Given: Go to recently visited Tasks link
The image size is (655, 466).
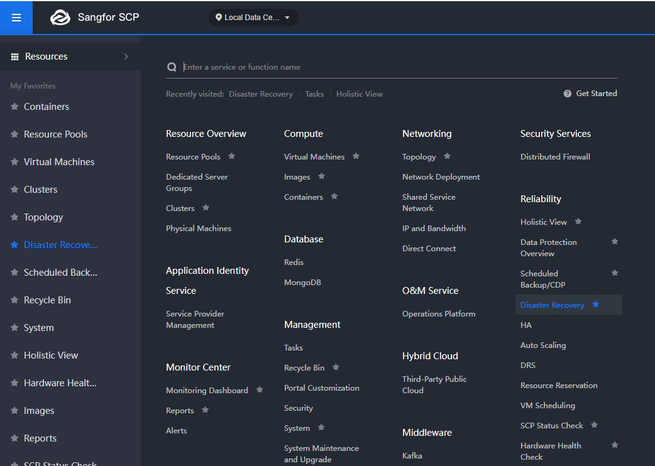Looking at the screenshot, I should 314,94.
